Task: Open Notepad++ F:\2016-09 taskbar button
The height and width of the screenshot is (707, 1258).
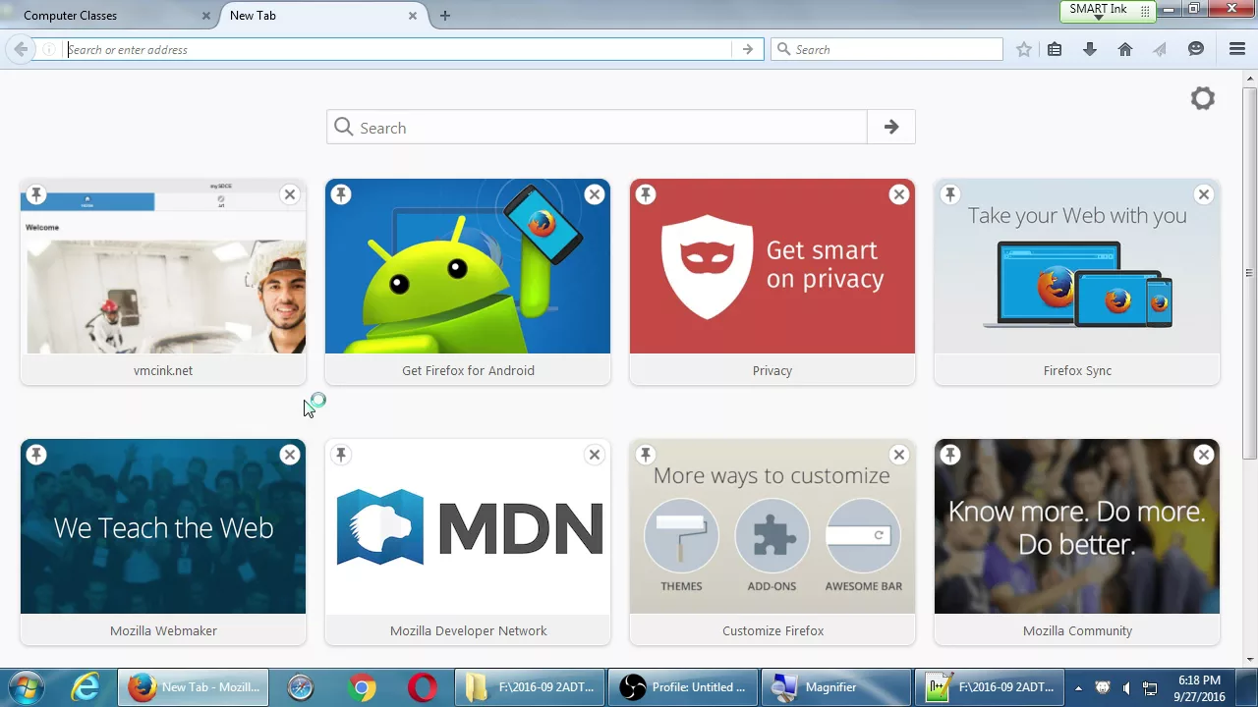Action: (990, 687)
